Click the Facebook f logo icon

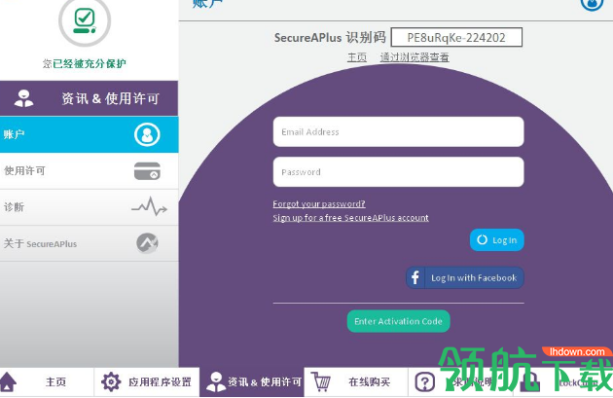pos(415,277)
